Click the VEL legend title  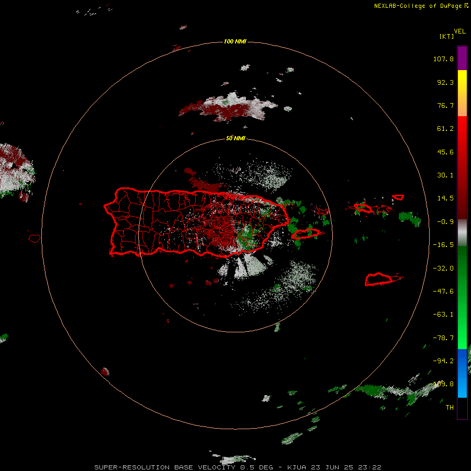(460, 31)
